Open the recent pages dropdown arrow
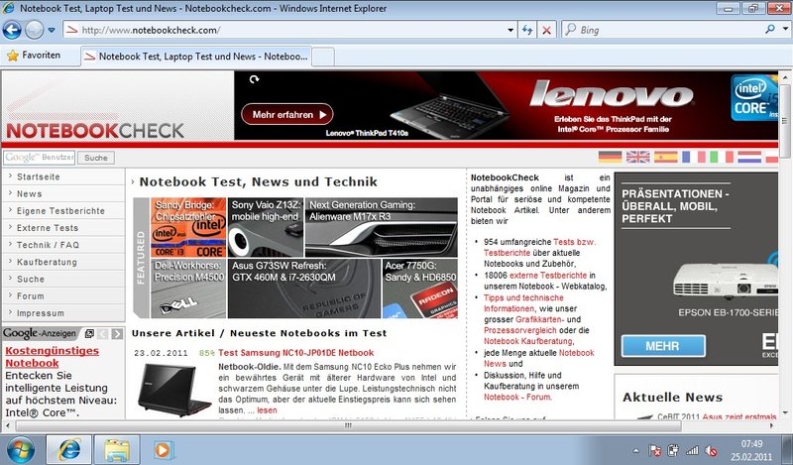The width and height of the screenshot is (793, 465). point(52,31)
